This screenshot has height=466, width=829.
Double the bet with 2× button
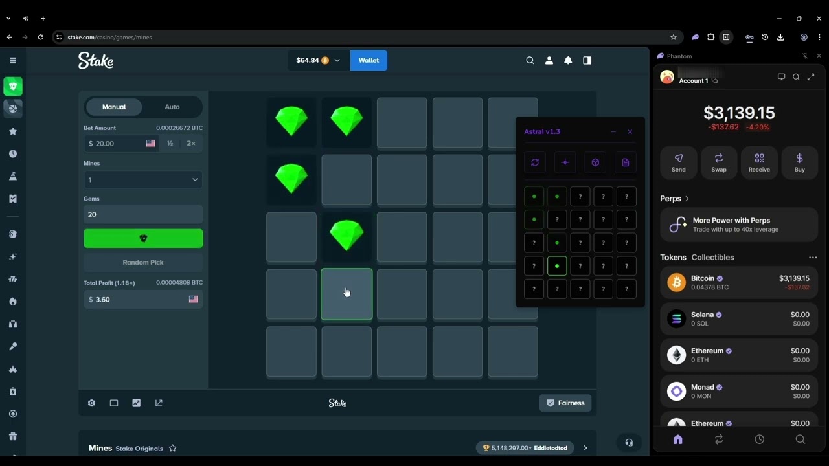click(x=191, y=144)
